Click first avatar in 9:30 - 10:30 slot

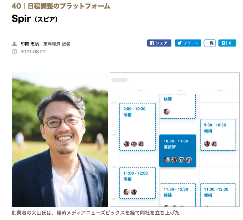pos(207,144)
